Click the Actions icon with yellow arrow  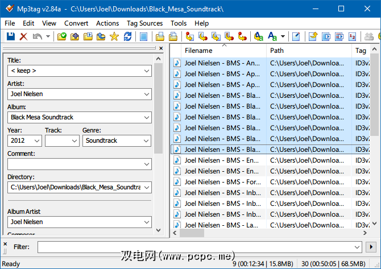pyautogui.click(x=259, y=37)
